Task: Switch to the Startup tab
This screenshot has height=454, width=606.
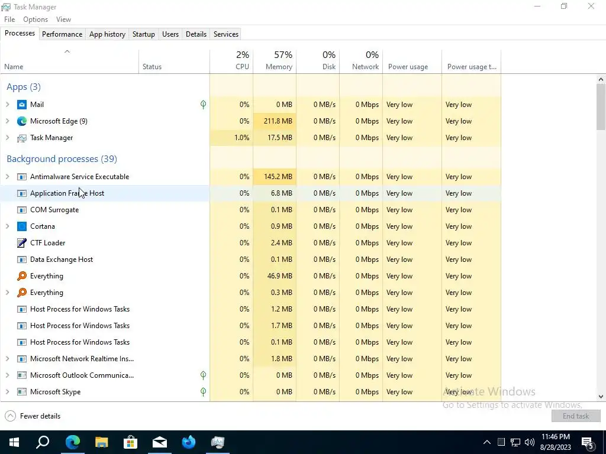Action: pyautogui.click(x=143, y=34)
